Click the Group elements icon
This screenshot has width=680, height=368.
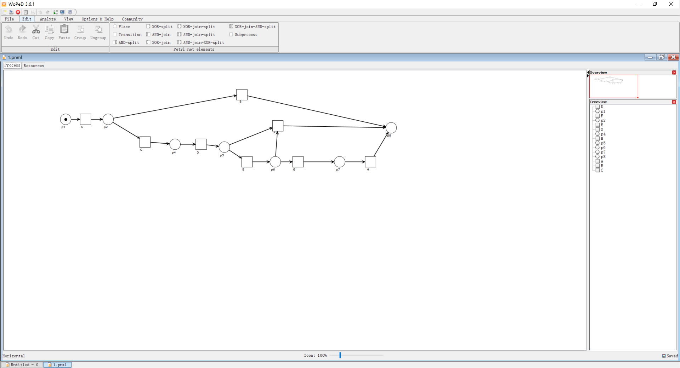click(80, 29)
